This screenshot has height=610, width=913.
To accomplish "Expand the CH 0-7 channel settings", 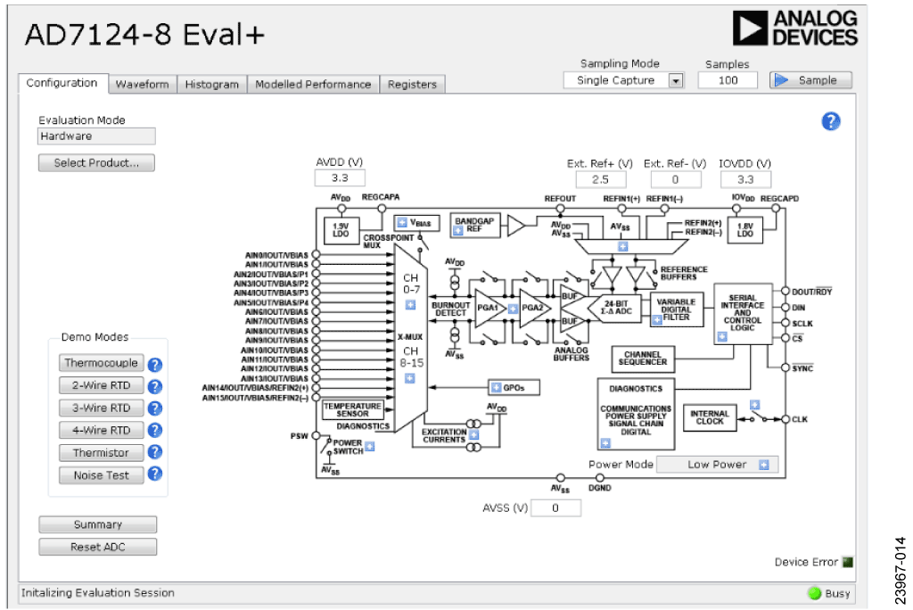I will [x=410, y=305].
